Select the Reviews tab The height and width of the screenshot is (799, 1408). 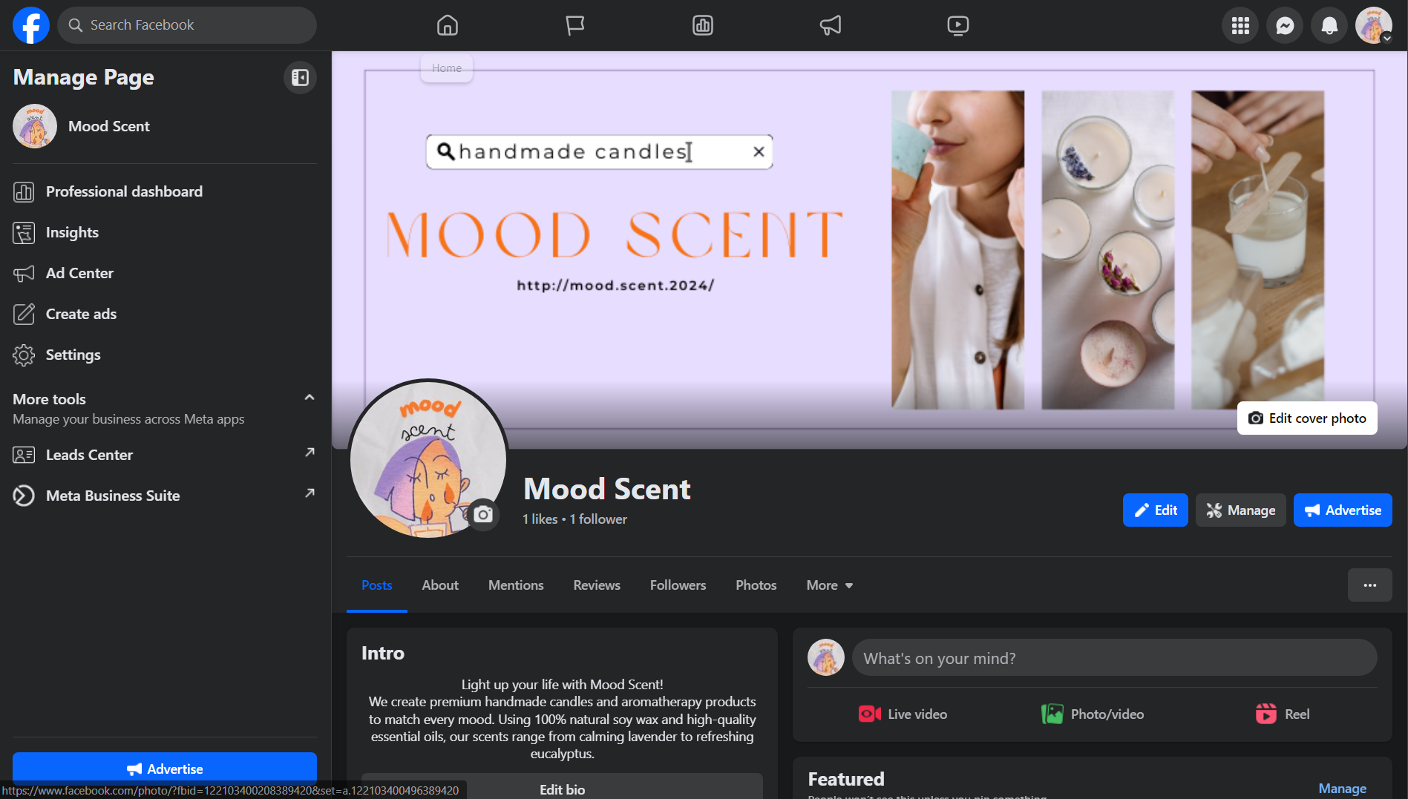597,585
